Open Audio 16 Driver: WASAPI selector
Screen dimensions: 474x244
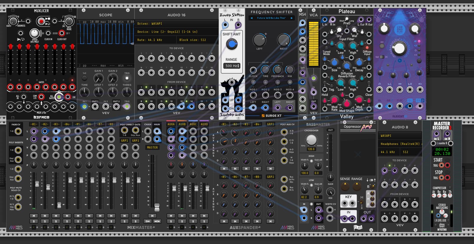pos(176,24)
